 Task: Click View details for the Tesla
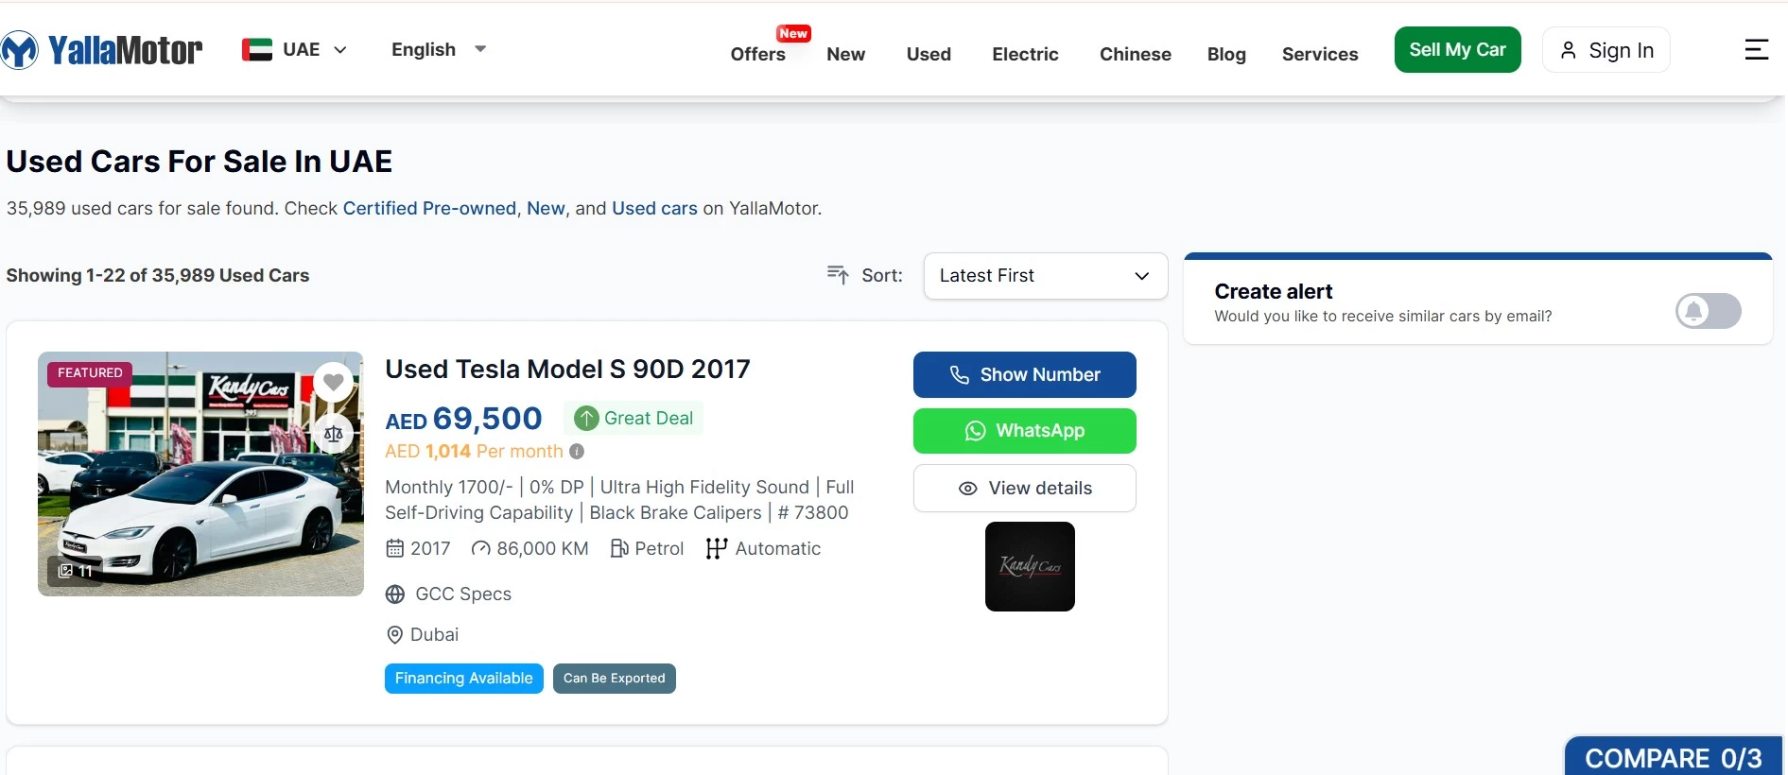click(1024, 489)
